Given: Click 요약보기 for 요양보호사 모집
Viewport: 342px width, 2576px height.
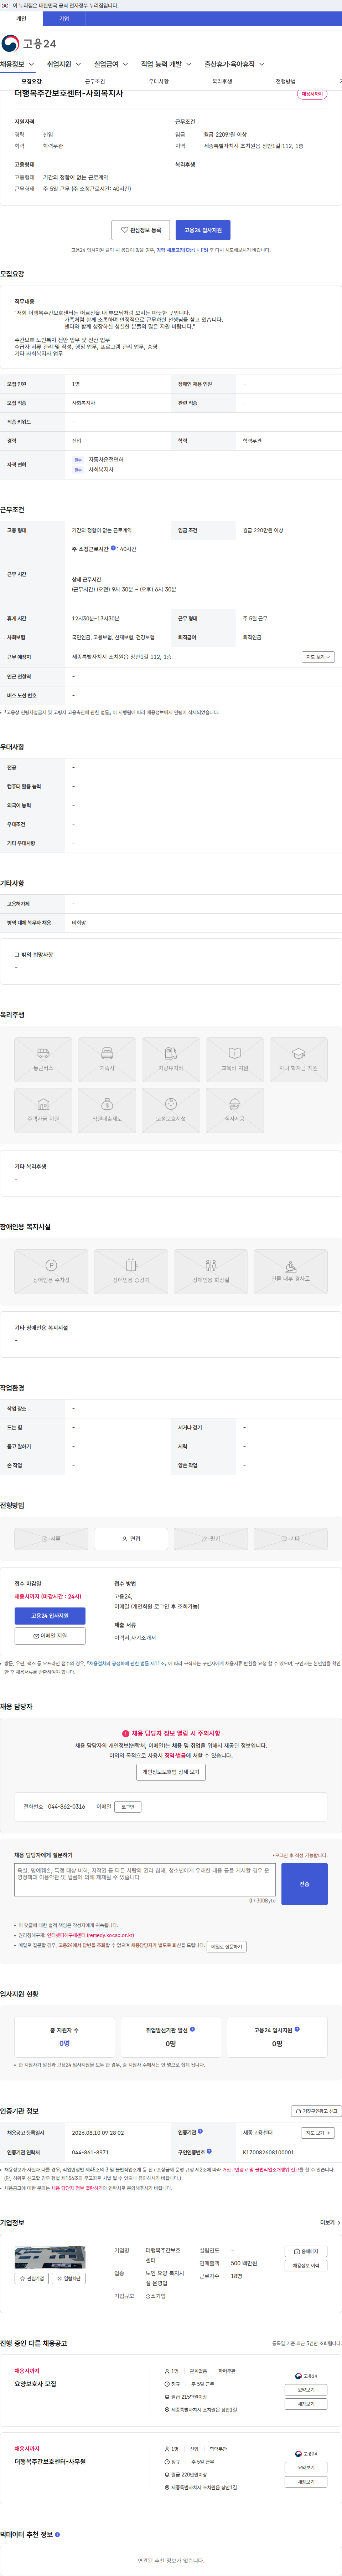Looking at the screenshot, I should coord(306,2390).
